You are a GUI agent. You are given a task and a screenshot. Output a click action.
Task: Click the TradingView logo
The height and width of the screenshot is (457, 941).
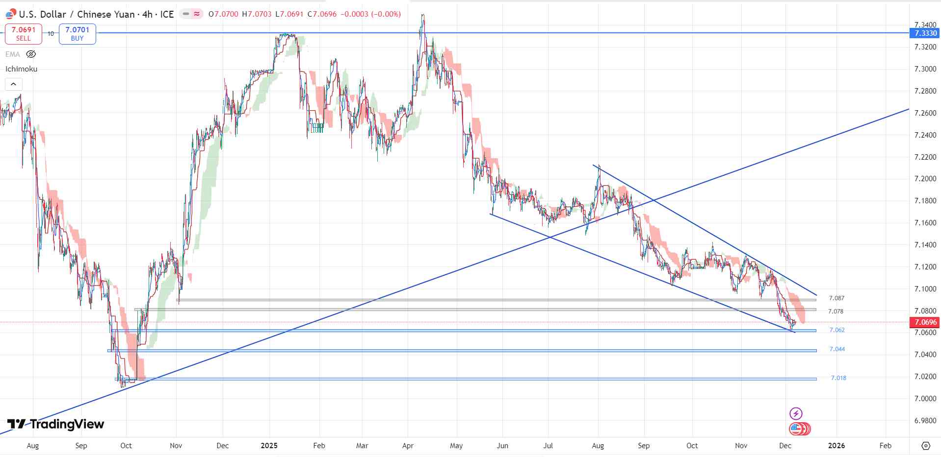click(x=55, y=424)
